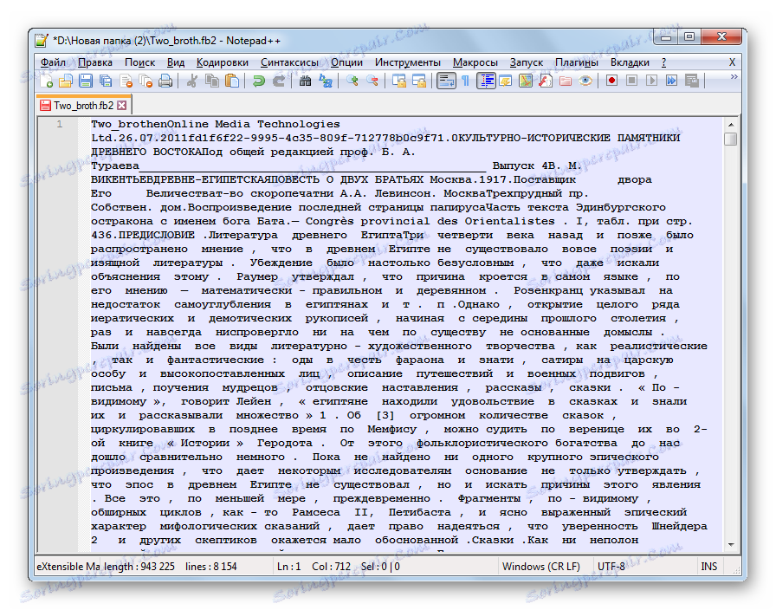Open the Document Map icon

526,81
